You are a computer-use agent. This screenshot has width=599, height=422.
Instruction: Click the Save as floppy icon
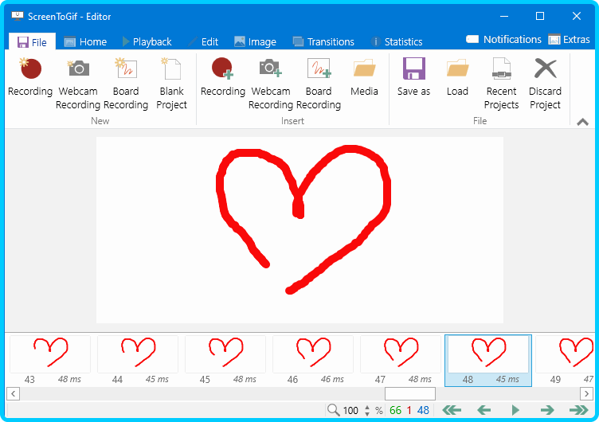point(413,69)
